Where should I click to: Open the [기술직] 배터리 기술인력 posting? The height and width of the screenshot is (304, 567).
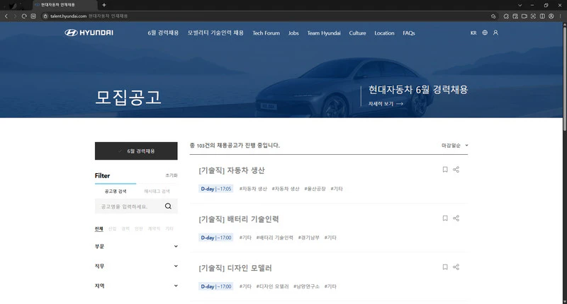click(x=239, y=219)
